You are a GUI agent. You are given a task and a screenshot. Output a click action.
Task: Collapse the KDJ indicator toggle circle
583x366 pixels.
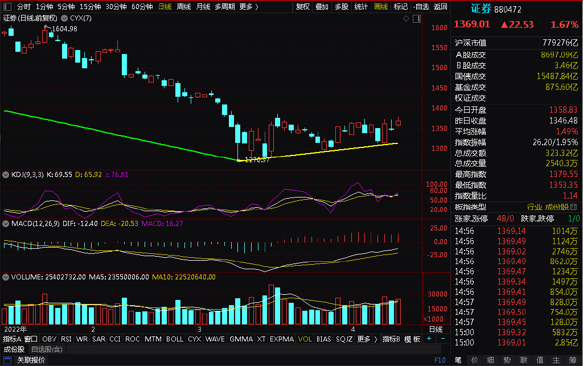point(6,175)
